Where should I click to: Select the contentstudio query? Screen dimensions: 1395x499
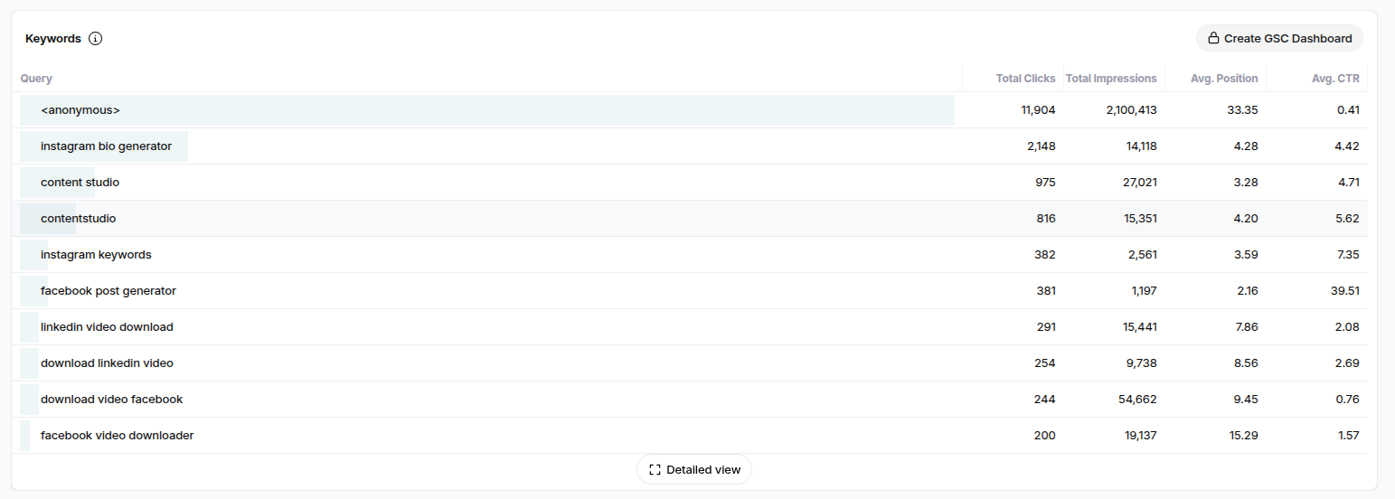[x=78, y=219]
